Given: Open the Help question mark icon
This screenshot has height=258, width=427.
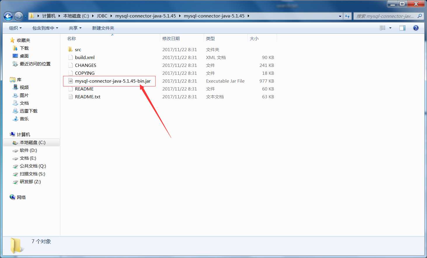Looking at the screenshot, I should 416,28.
